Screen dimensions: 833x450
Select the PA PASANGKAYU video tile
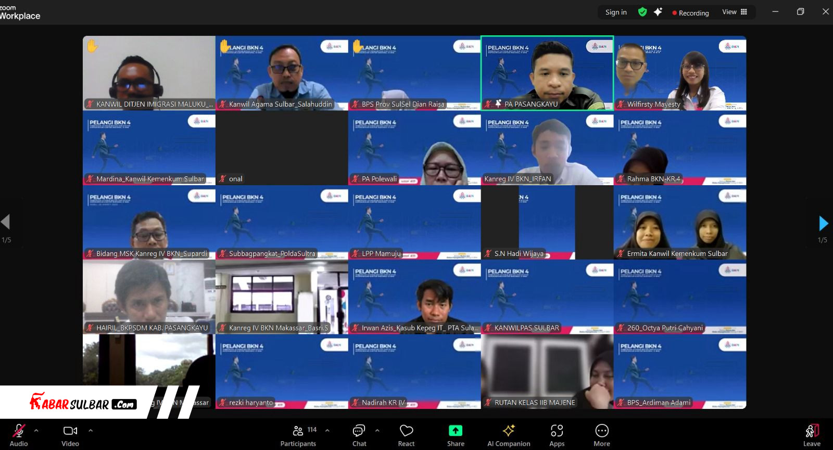coord(547,73)
